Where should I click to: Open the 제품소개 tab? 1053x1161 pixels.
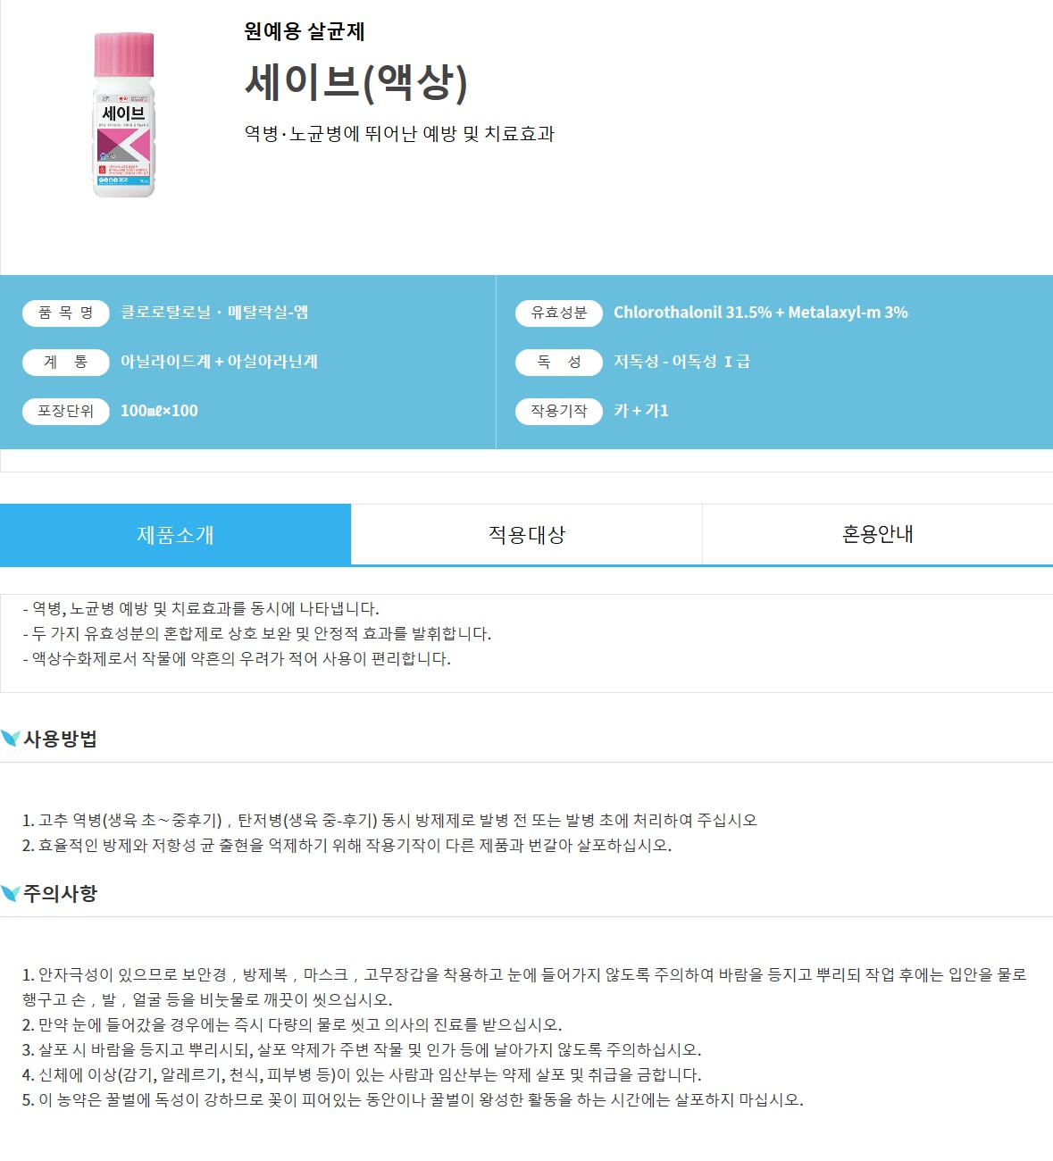[x=175, y=534]
